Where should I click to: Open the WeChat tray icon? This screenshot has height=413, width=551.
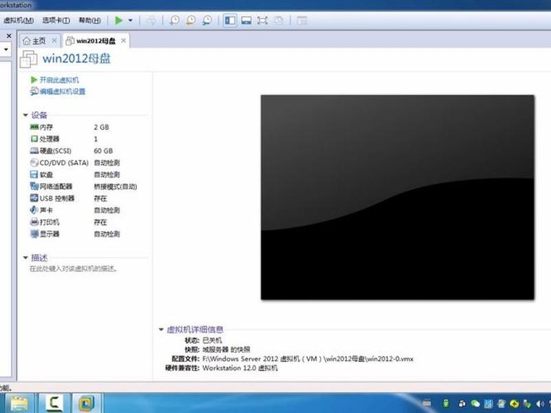[x=475, y=403]
